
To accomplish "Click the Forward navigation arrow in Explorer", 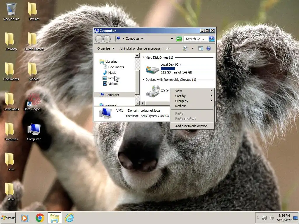I will 107,39.
